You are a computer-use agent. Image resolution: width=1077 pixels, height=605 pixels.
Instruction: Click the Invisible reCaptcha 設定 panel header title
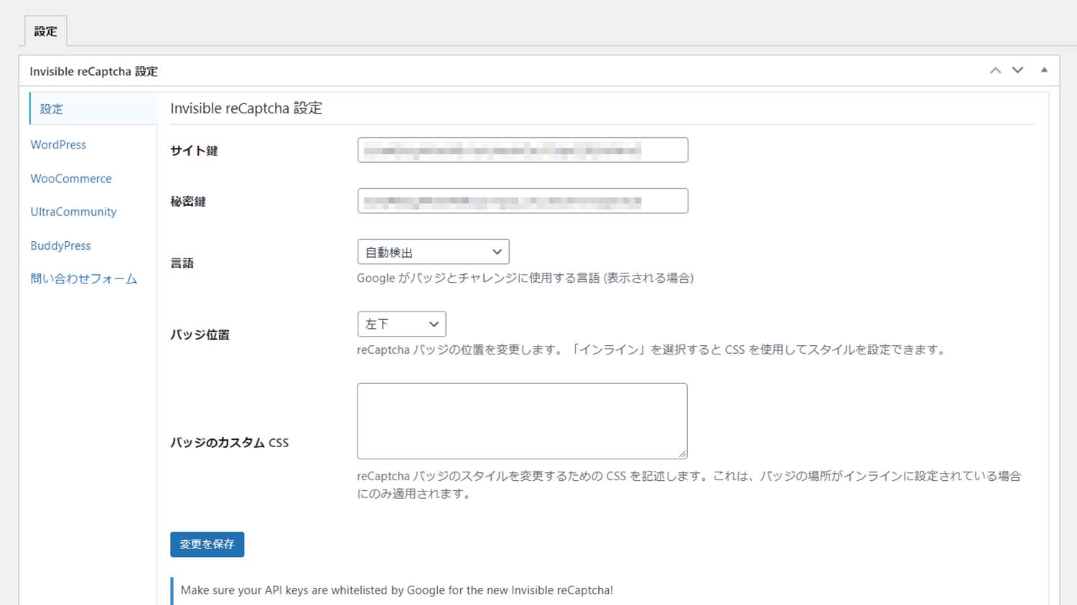point(94,72)
